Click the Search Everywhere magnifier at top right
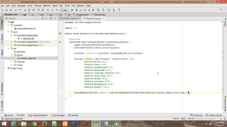This screenshot has height=127, width=227. (221, 10)
